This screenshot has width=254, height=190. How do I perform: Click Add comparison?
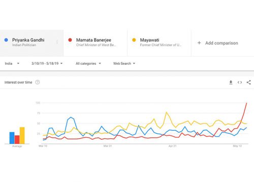(221, 43)
